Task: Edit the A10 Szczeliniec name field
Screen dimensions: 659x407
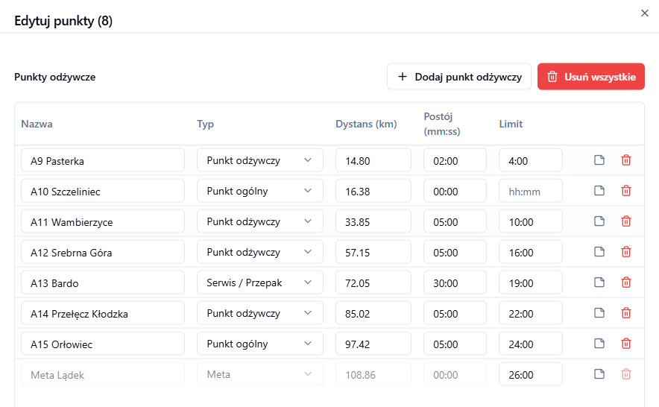Action: point(103,191)
